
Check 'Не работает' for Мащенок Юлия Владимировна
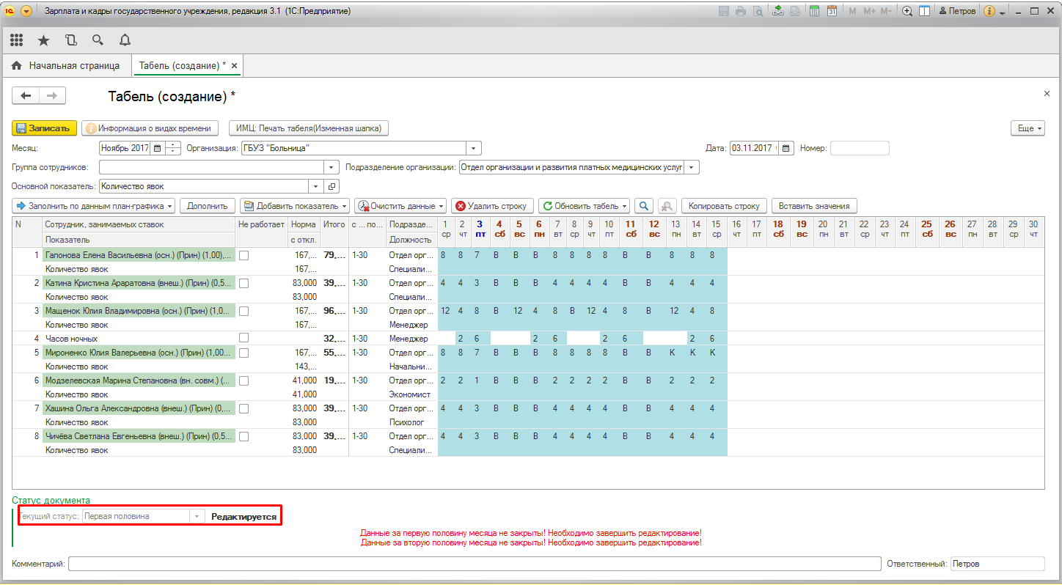(244, 311)
